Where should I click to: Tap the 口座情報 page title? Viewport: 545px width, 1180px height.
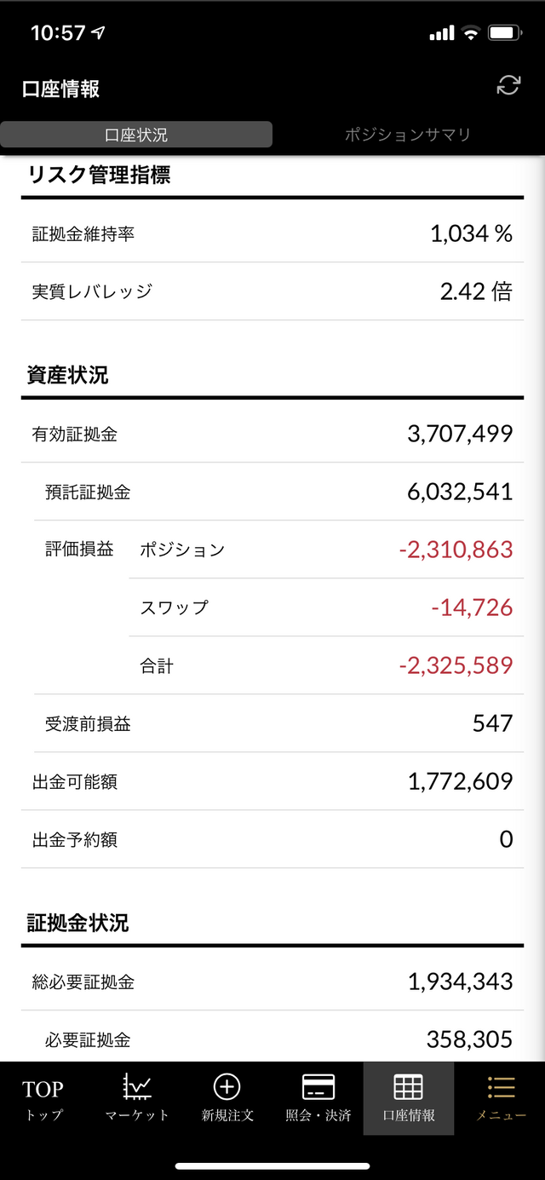pos(61,89)
